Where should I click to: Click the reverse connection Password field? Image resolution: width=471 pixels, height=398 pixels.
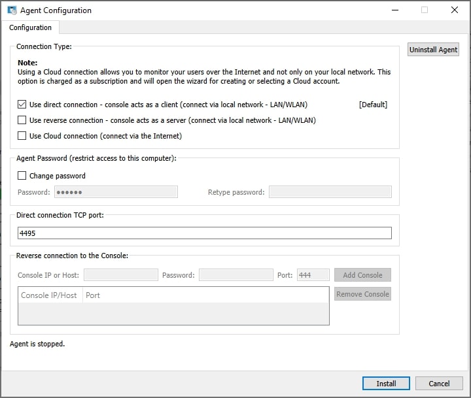coord(235,275)
